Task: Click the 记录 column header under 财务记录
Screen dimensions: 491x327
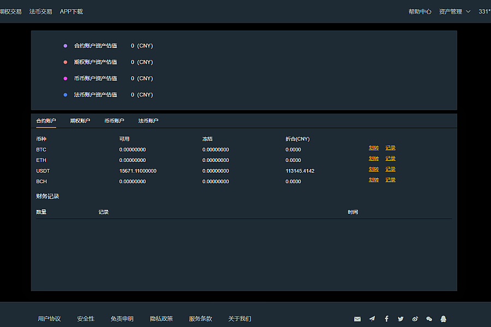Action: [x=104, y=212]
